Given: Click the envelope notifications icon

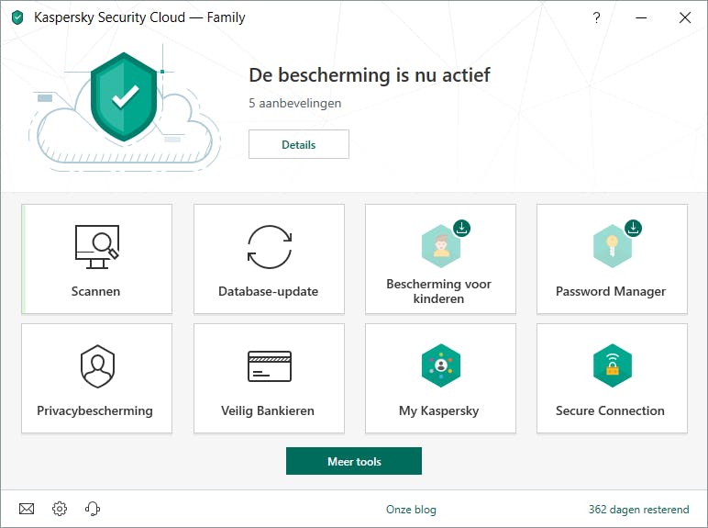Looking at the screenshot, I should pos(27,509).
